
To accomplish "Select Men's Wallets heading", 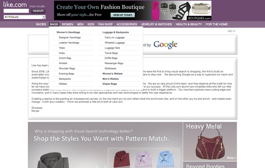I will click(110, 79).
